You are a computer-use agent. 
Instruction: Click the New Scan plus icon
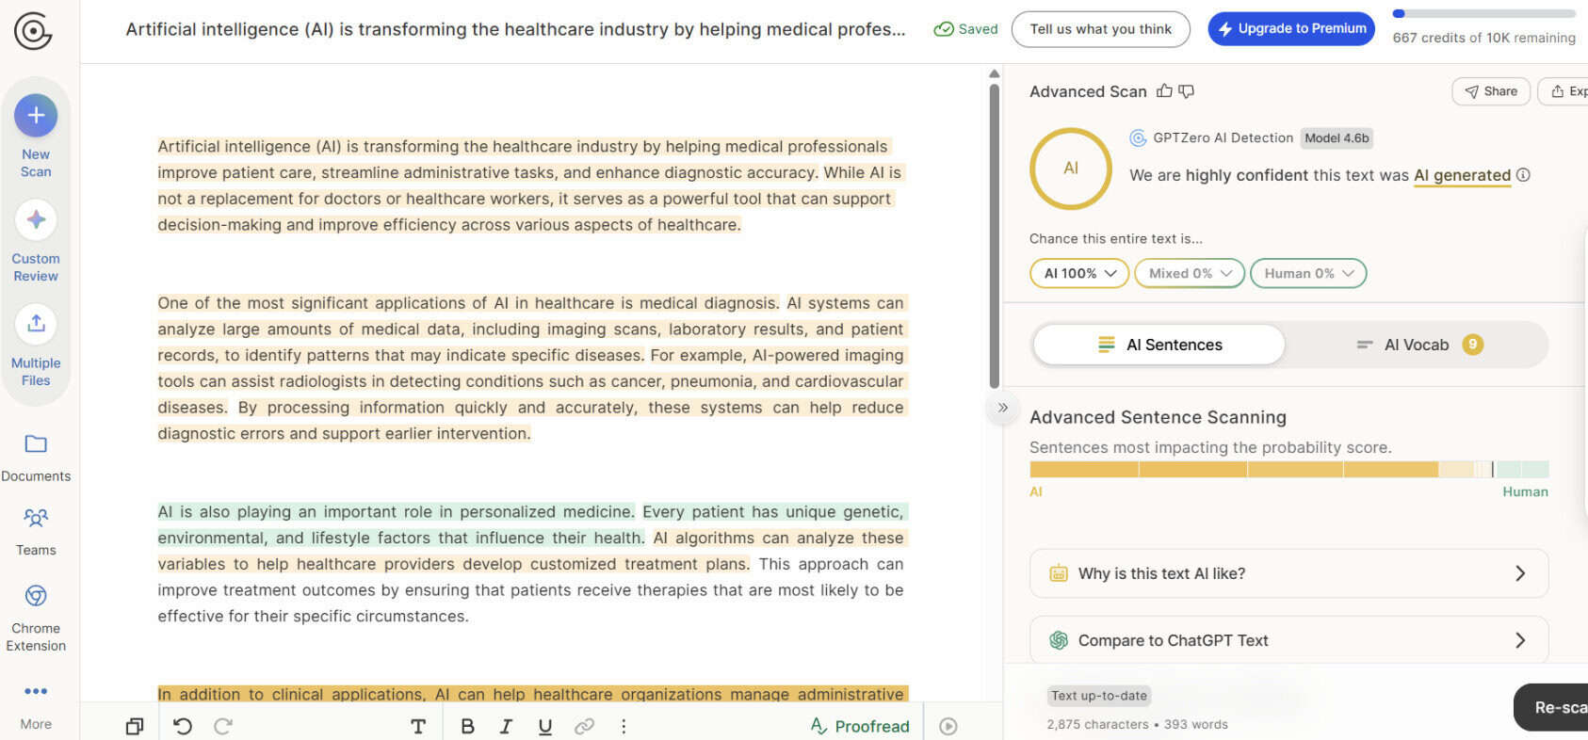(x=36, y=116)
